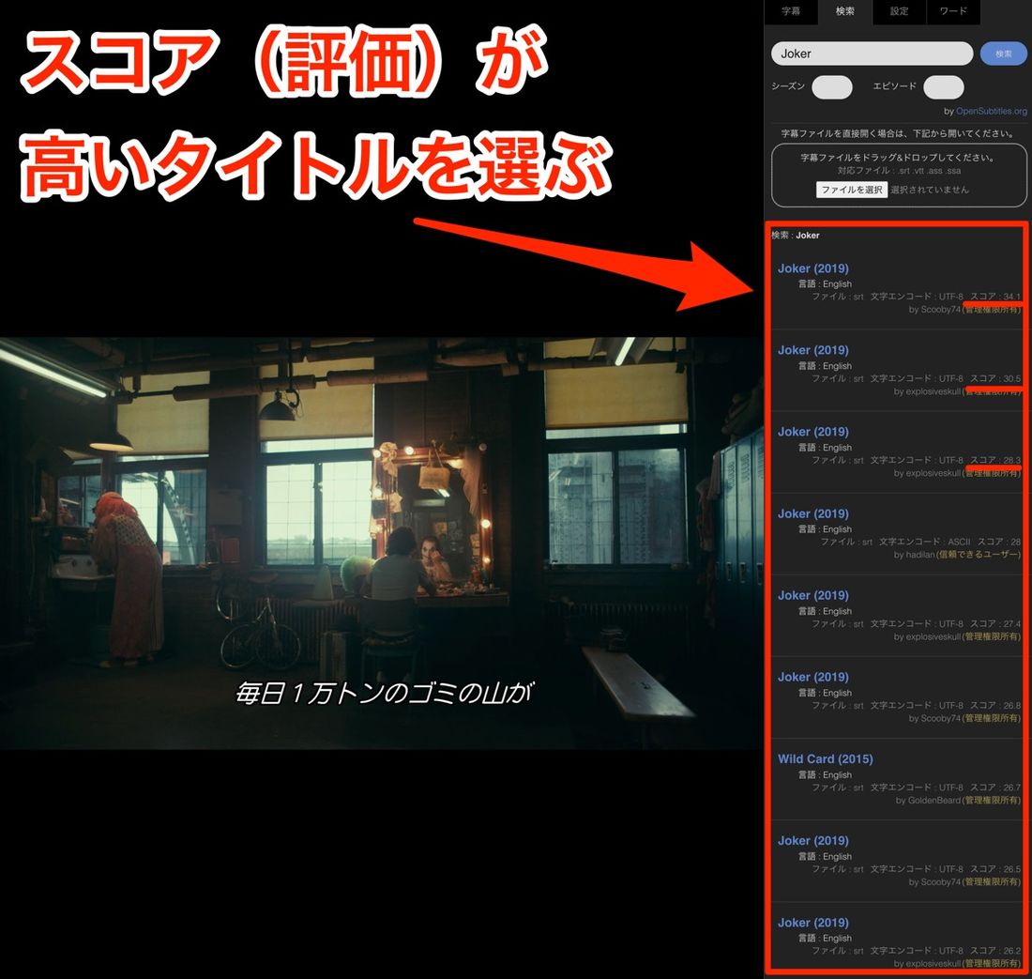Click the '対応ファイル : .srt .vtt .ass .ssa' text
This screenshot has width=1032, height=979.
pyautogui.click(x=899, y=171)
